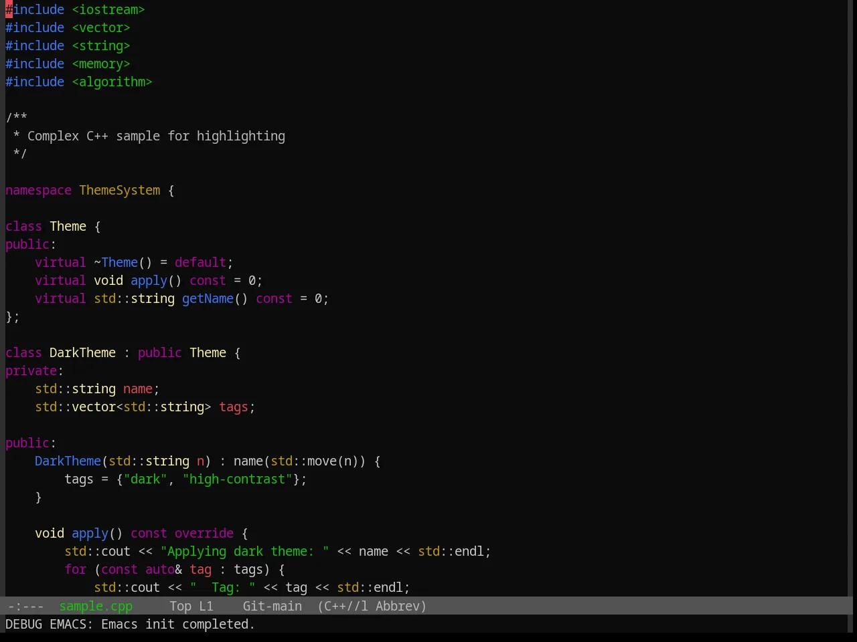Click the " Tag: " string literal

(x=222, y=587)
